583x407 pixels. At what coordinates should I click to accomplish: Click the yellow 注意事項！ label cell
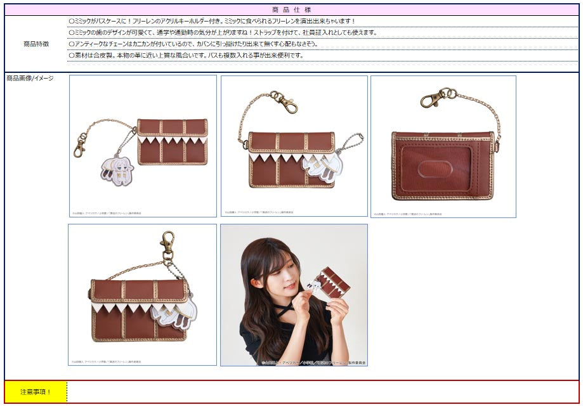pyautogui.click(x=36, y=392)
